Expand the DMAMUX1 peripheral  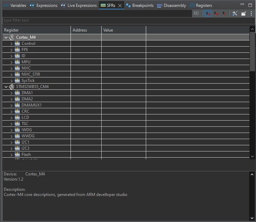click(11, 106)
